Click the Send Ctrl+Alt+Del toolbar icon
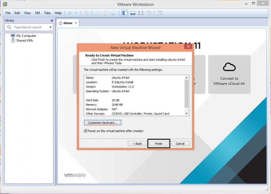 pyautogui.click(x=86, y=13)
